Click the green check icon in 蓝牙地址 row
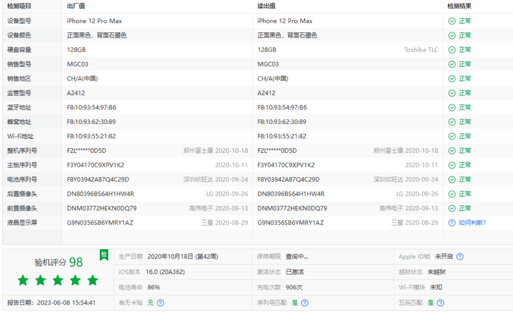 pos(452,108)
